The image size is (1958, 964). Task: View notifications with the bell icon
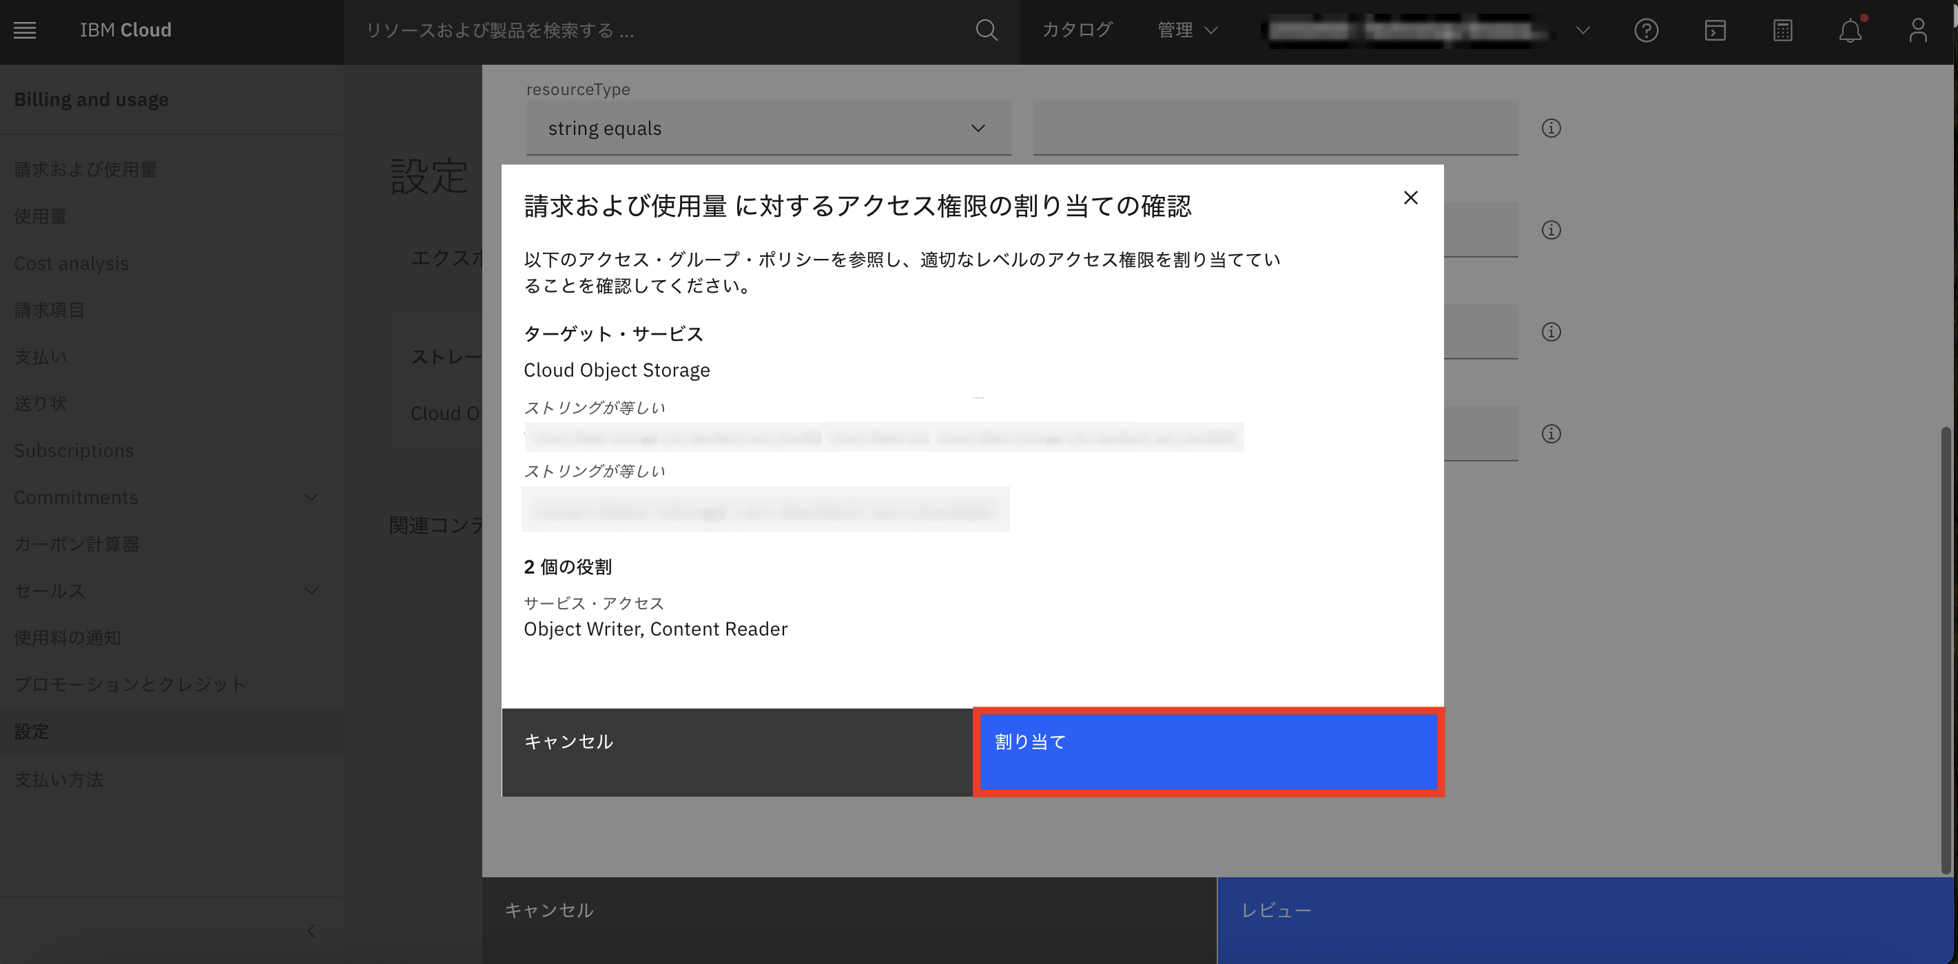click(1850, 30)
